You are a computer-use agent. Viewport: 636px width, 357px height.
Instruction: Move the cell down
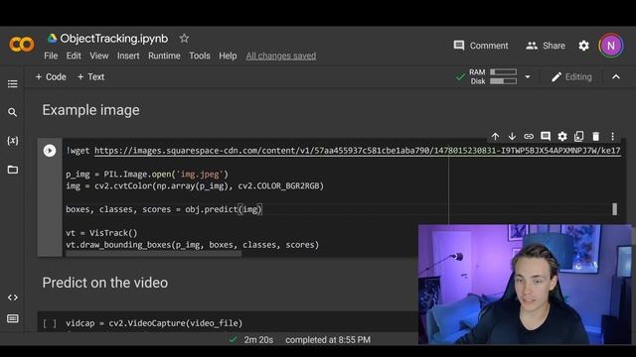512,137
